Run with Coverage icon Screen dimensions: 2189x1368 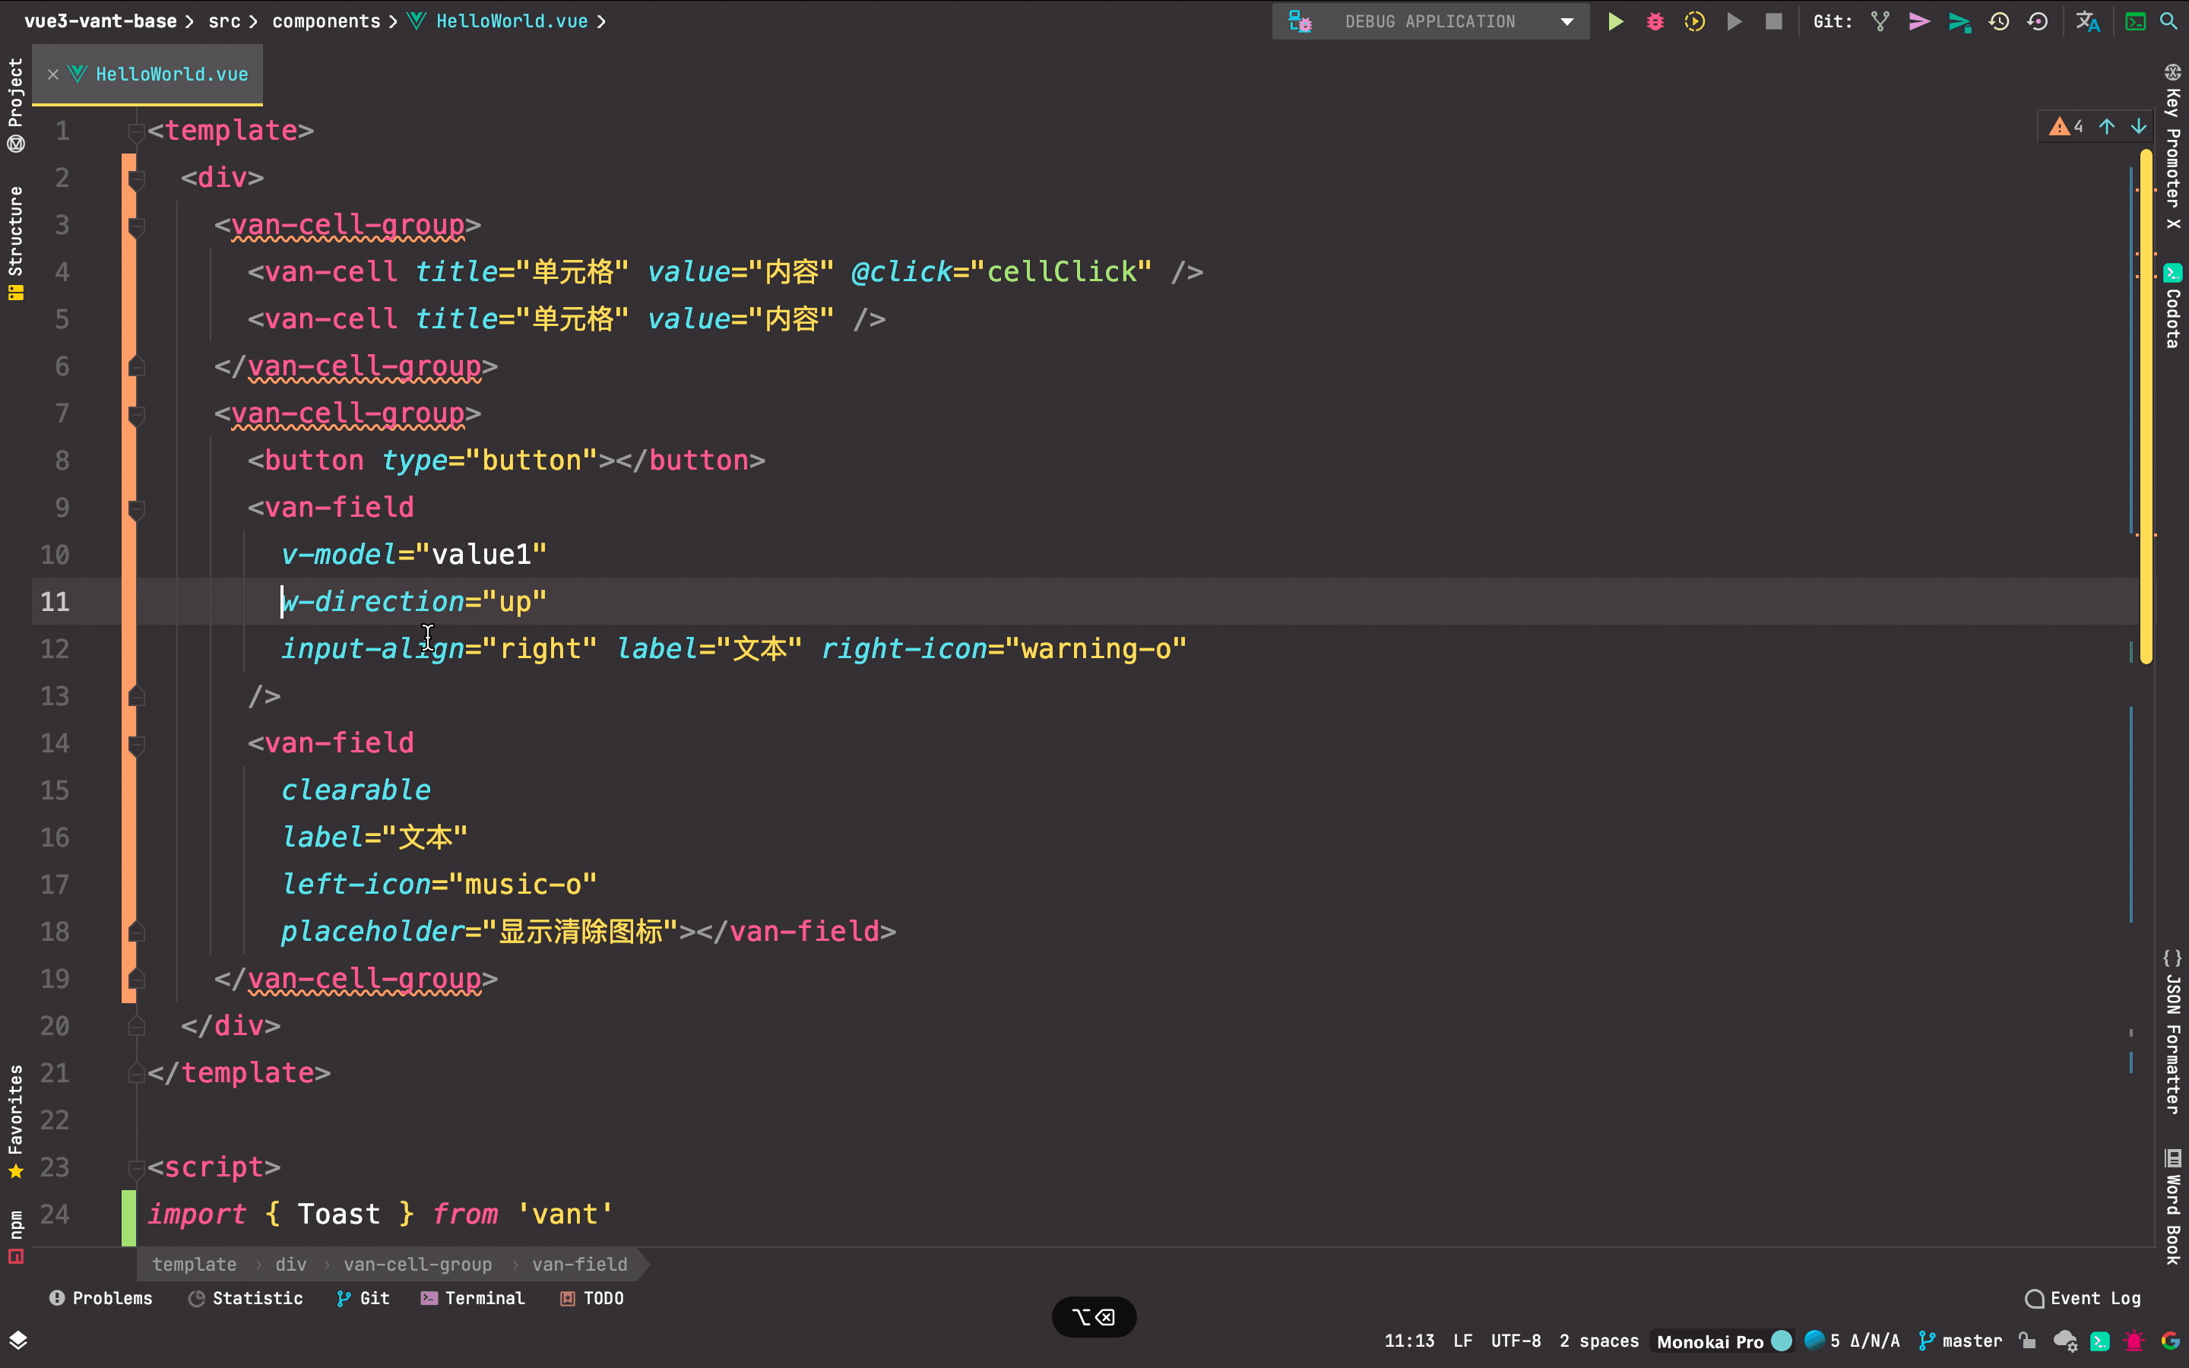click(x=1694, y=22)
